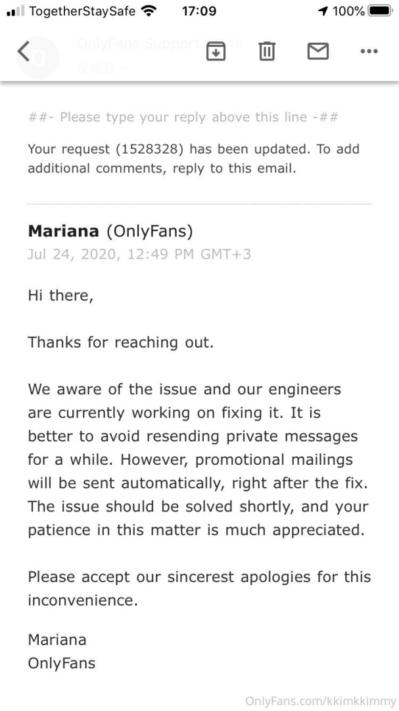Archive this email with the box-arrow icon
Screen dimensions: 399x711
pos(216,51)
